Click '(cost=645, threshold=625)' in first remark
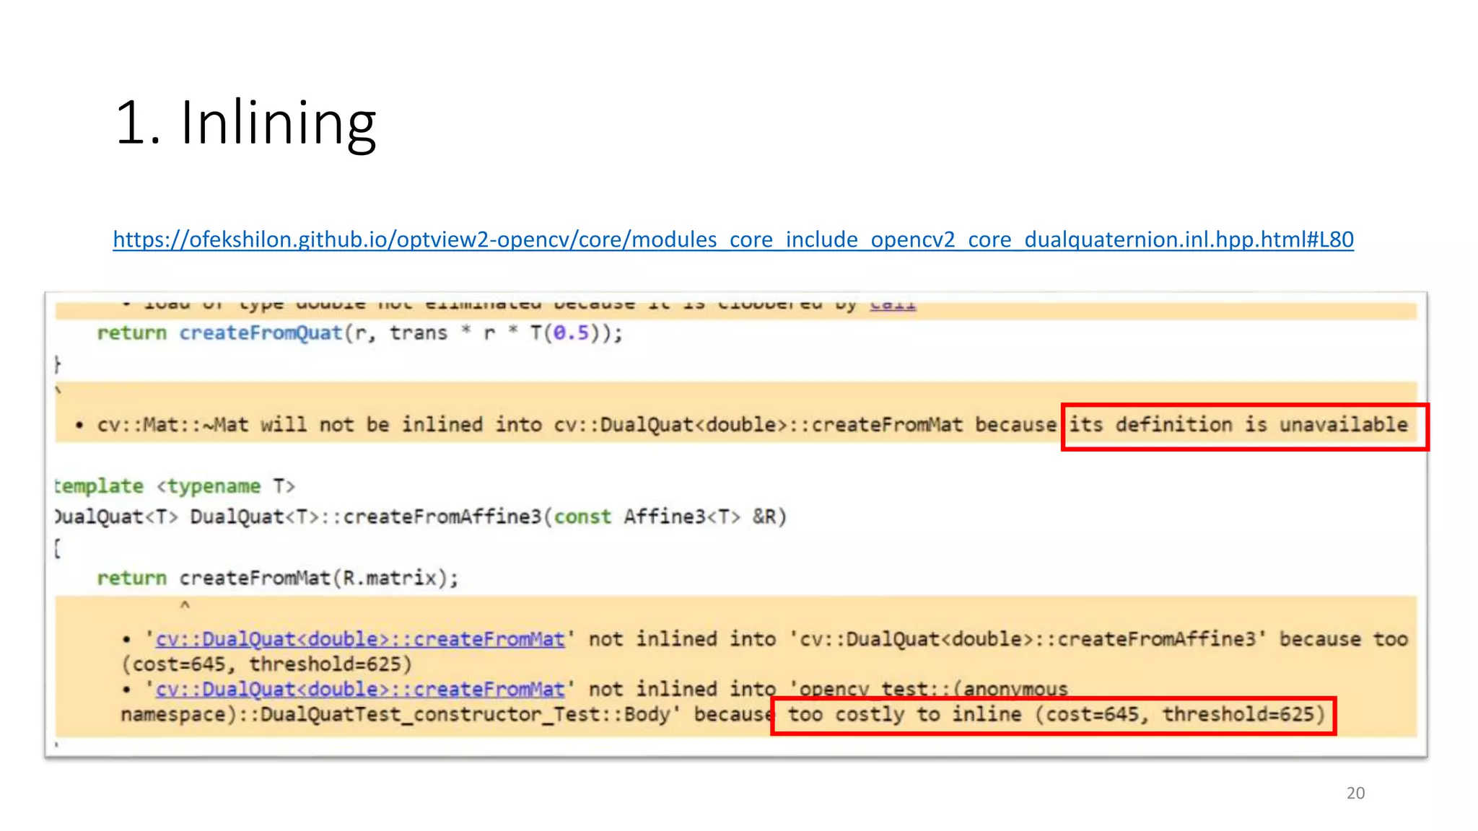This screenshot has width=1478, height=831. [266, 664]
